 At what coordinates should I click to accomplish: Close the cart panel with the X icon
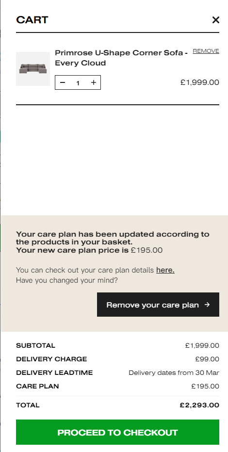[x=215, y=20]
